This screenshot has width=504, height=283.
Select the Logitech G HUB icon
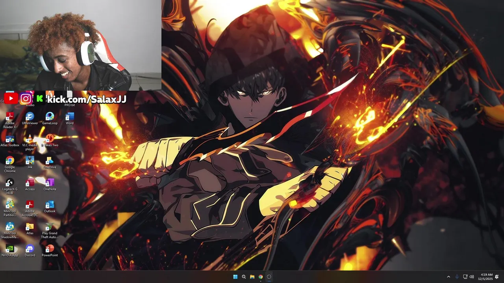tap(10, 186)
